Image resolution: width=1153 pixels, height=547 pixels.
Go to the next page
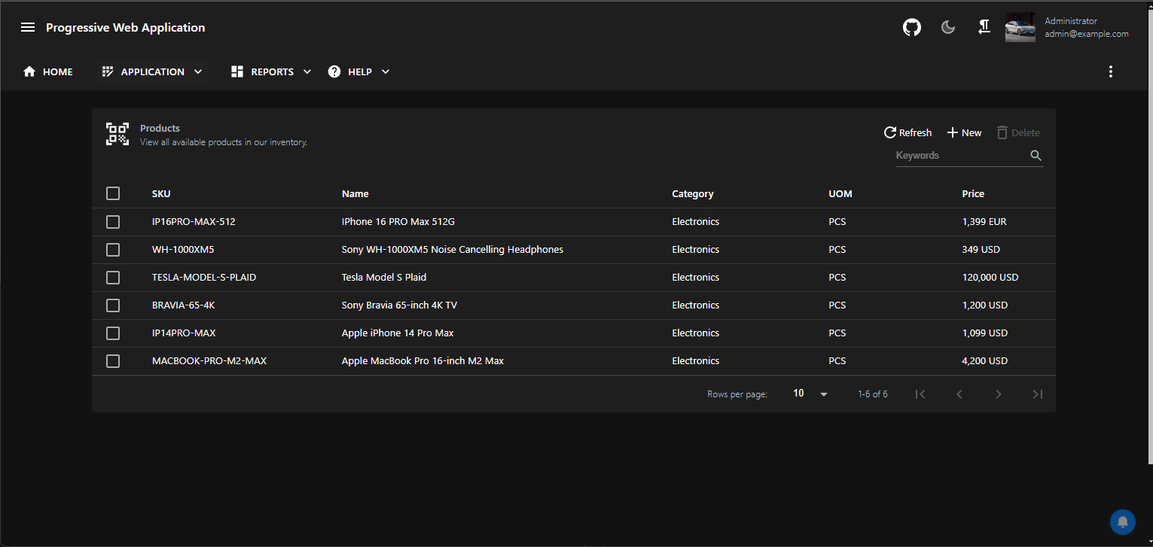(x=999, y=394)
